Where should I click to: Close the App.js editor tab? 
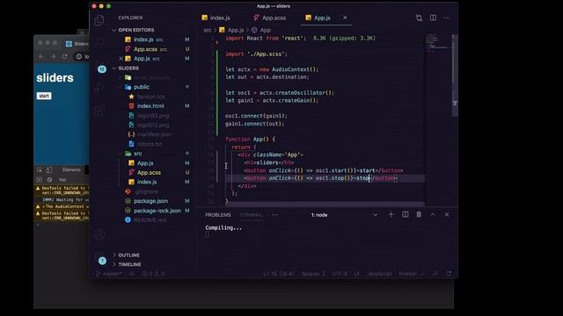click(x=345, y=18)
